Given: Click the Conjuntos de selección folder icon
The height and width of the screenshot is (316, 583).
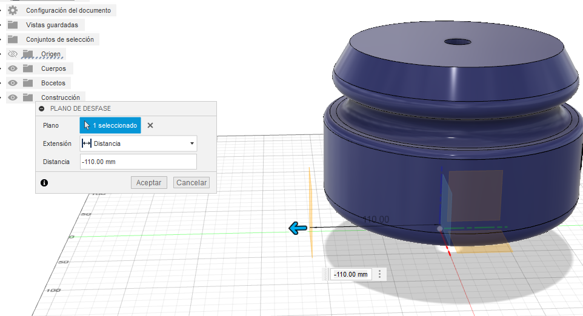Looking at the screenshot, I should [13, 39].
